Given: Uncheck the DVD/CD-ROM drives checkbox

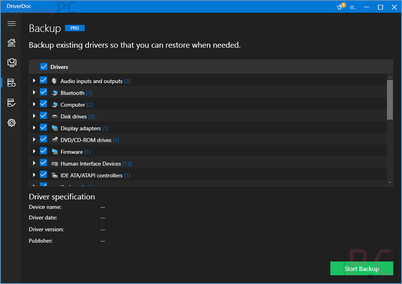Looking at the screenshot, I should pyautogui.click(x=43, y=139).
